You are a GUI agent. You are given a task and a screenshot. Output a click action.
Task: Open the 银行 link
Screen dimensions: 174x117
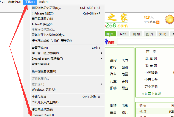pyautogui.click(x=113, y=67)
